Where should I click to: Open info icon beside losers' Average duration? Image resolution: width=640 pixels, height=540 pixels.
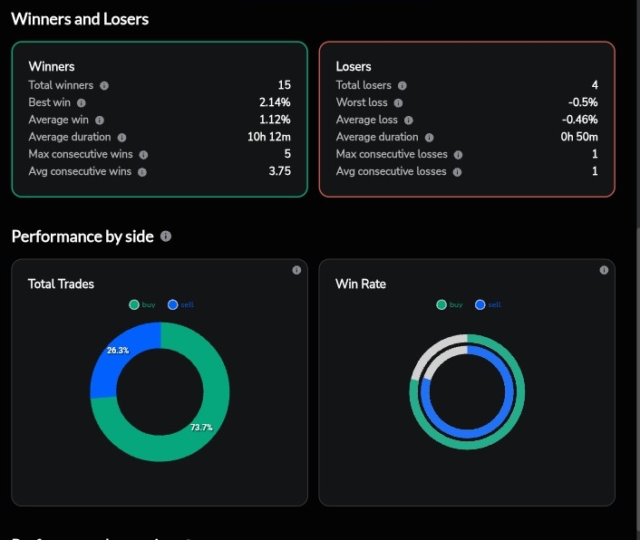(429, 138)
